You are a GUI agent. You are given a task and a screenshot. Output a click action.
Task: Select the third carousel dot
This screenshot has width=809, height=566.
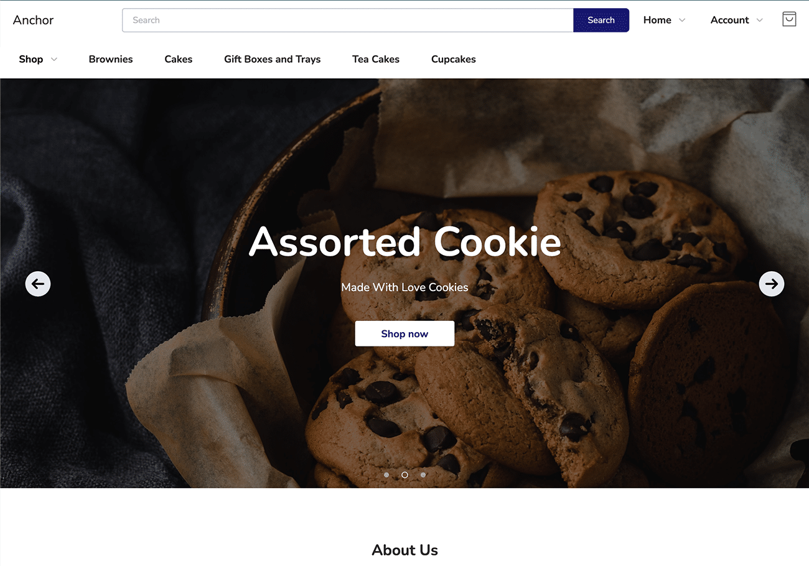pos(423,475)
